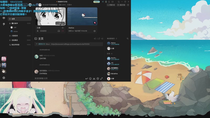Screen dimensions: 210x118
Task: Click the message text 1241785
Action: click(43, 58)
